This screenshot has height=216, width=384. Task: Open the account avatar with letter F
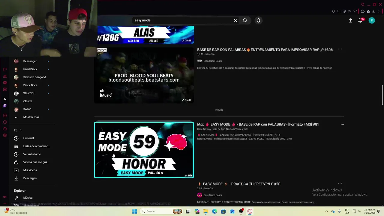click(372, 20)
